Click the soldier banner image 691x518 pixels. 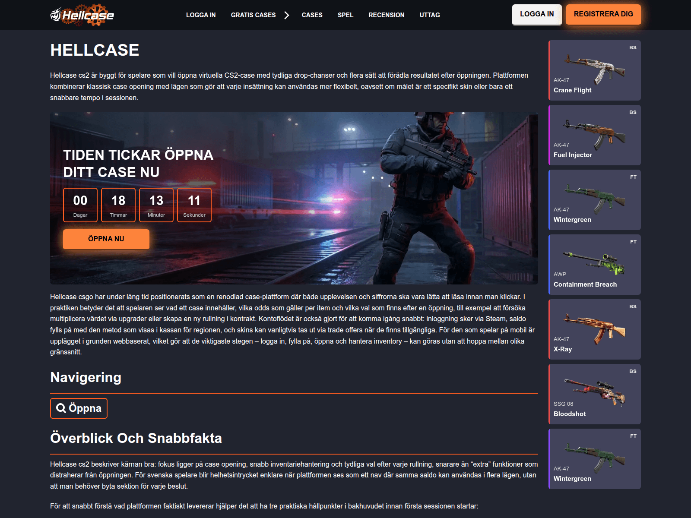[294, 198]
